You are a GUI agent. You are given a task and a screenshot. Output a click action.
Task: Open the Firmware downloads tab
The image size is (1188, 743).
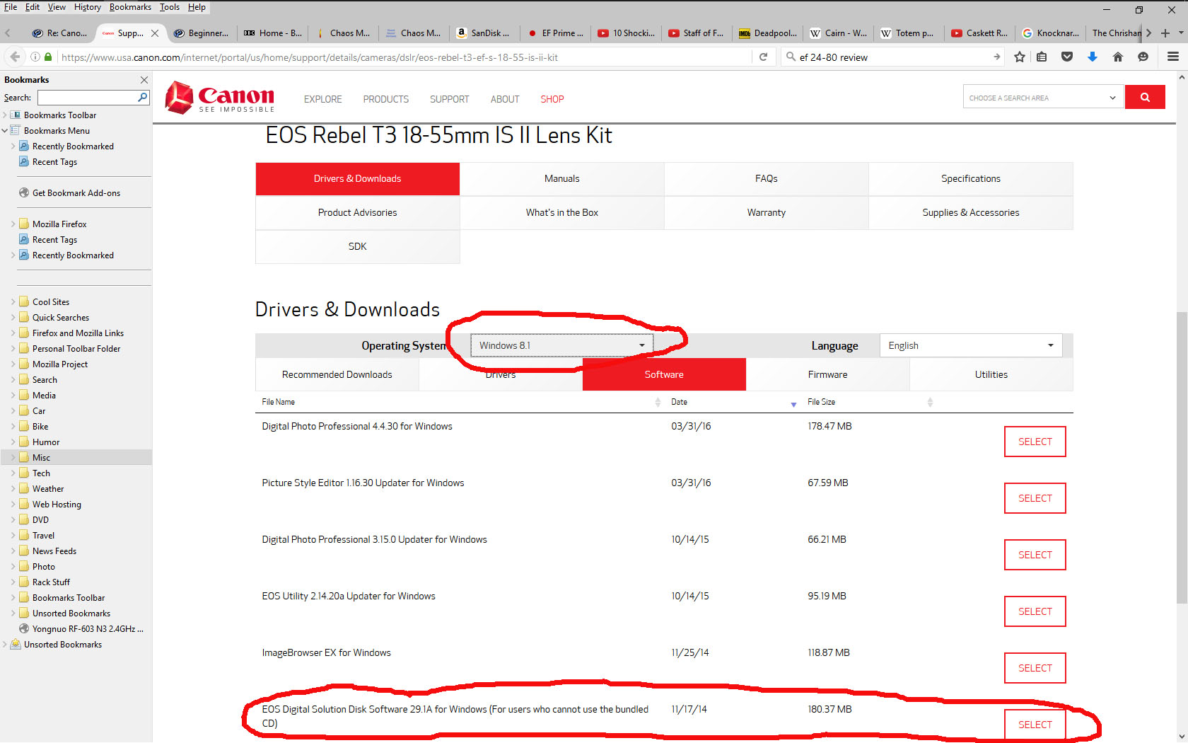827,374
